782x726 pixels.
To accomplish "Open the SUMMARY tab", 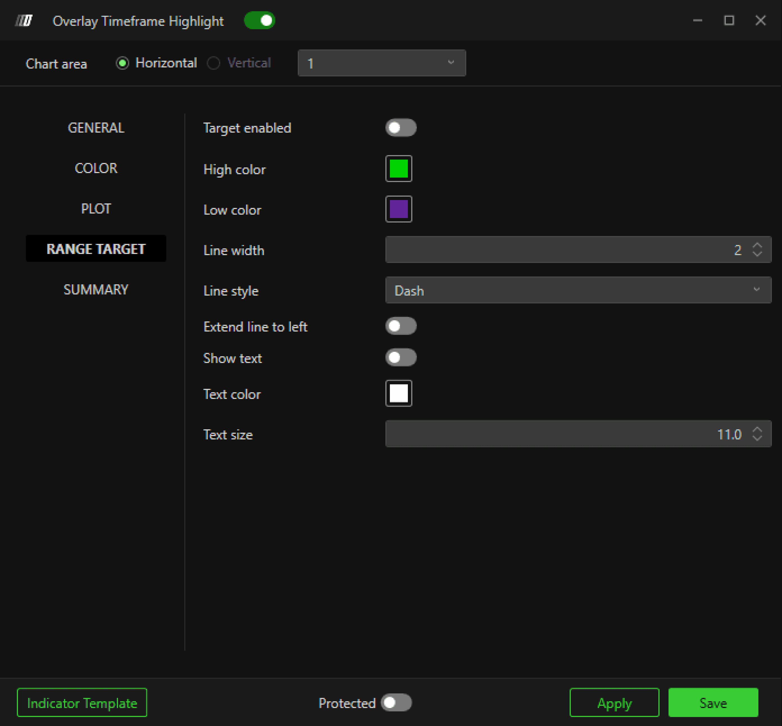I will tap(96, 290).
